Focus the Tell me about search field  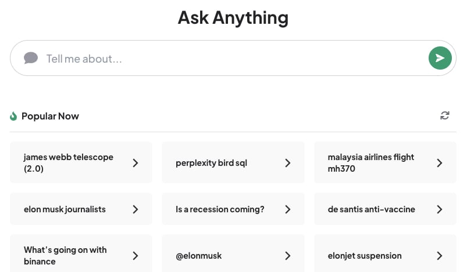(233, 58)
